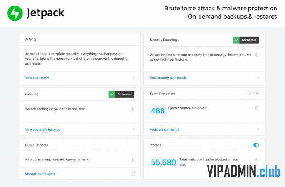Screen dimensions: 285x187
Task: Open external link icon for Manage plugins
Action: (x=133, y=174)
